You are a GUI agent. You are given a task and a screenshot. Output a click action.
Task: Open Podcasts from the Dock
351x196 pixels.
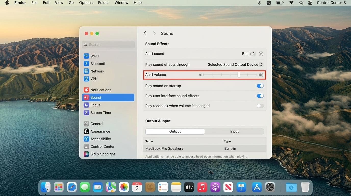(x=215, y=187)
